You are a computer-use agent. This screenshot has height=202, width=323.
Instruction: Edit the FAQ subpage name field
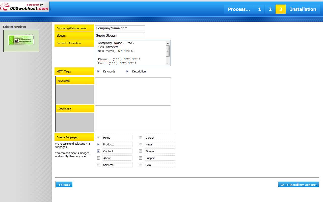pos(160,165)
